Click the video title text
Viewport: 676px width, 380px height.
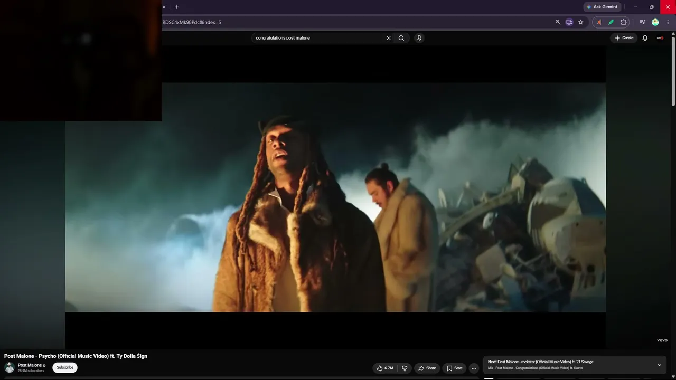(x=76, y=356)
